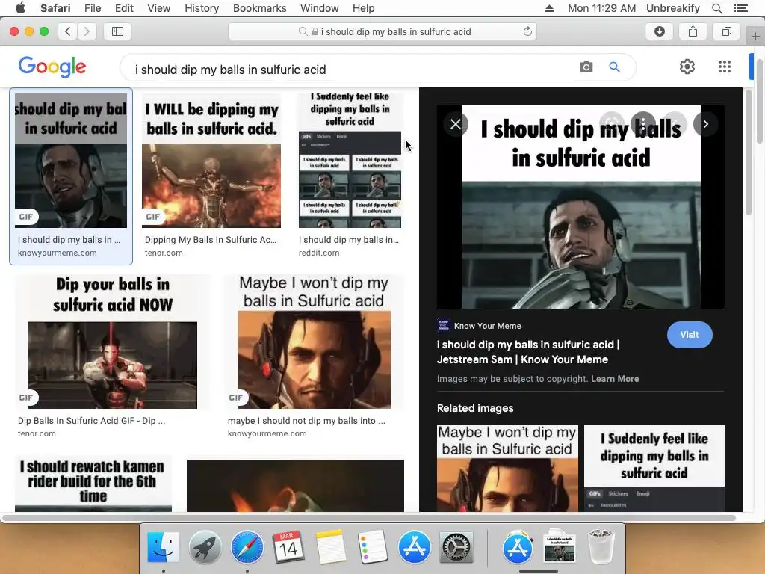Reload the page with refresh icon
The width and height of the screenshot is (765, 574).
pos(527,31)
